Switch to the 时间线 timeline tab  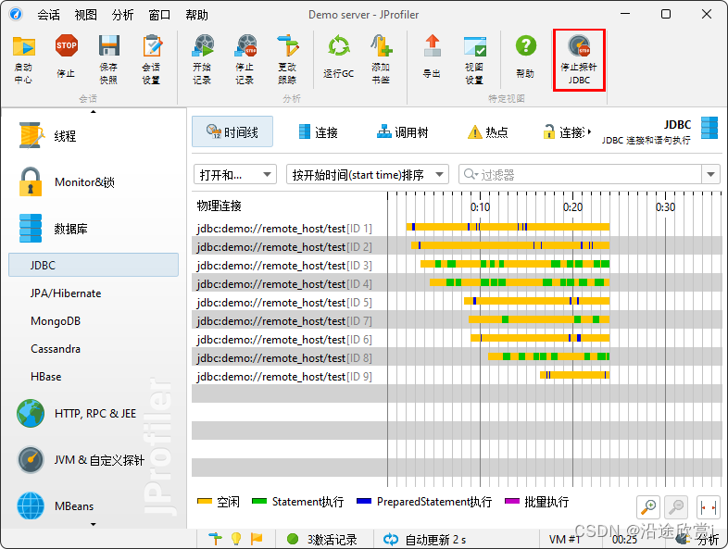point(232,131)
